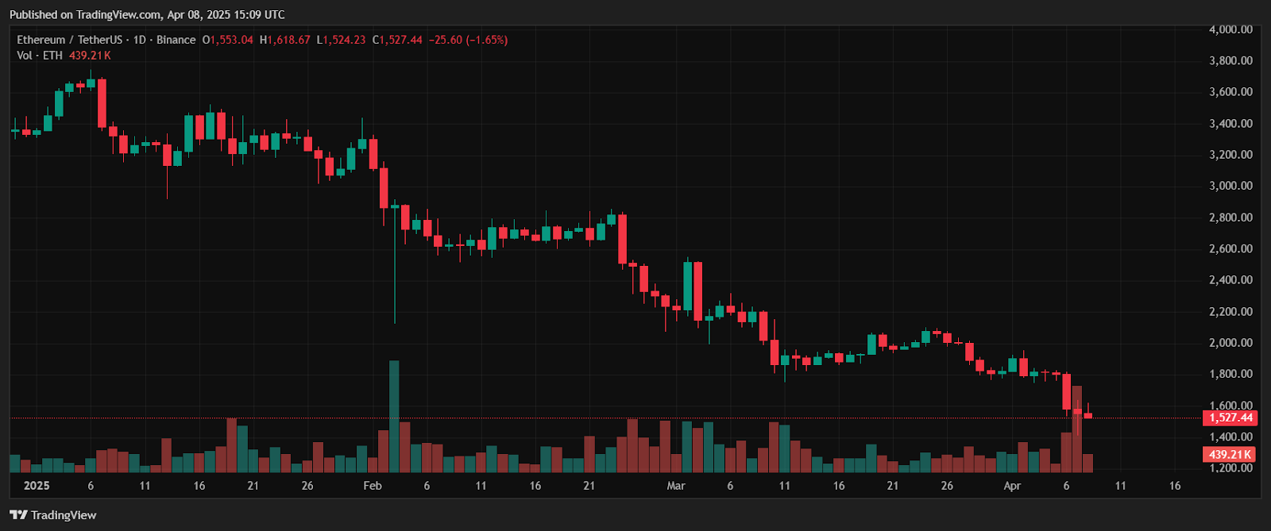The height and width of the screenshot is (531, 1271).
Task: Click the 4,000.00 price axis label
Action: [1230, 29]
